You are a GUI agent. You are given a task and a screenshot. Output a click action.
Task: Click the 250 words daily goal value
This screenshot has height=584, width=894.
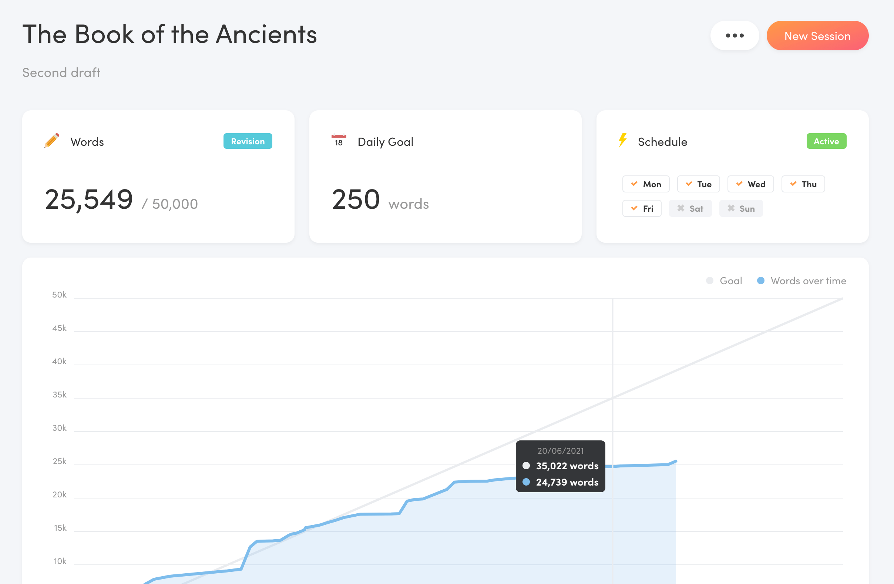pyautogui.click(x=380, y=199)
